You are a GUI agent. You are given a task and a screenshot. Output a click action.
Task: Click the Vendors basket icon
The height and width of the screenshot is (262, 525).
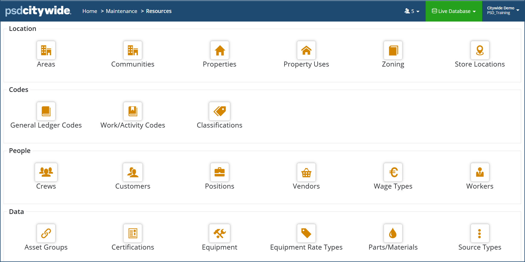pyautogui.click(x=306, y=172)
